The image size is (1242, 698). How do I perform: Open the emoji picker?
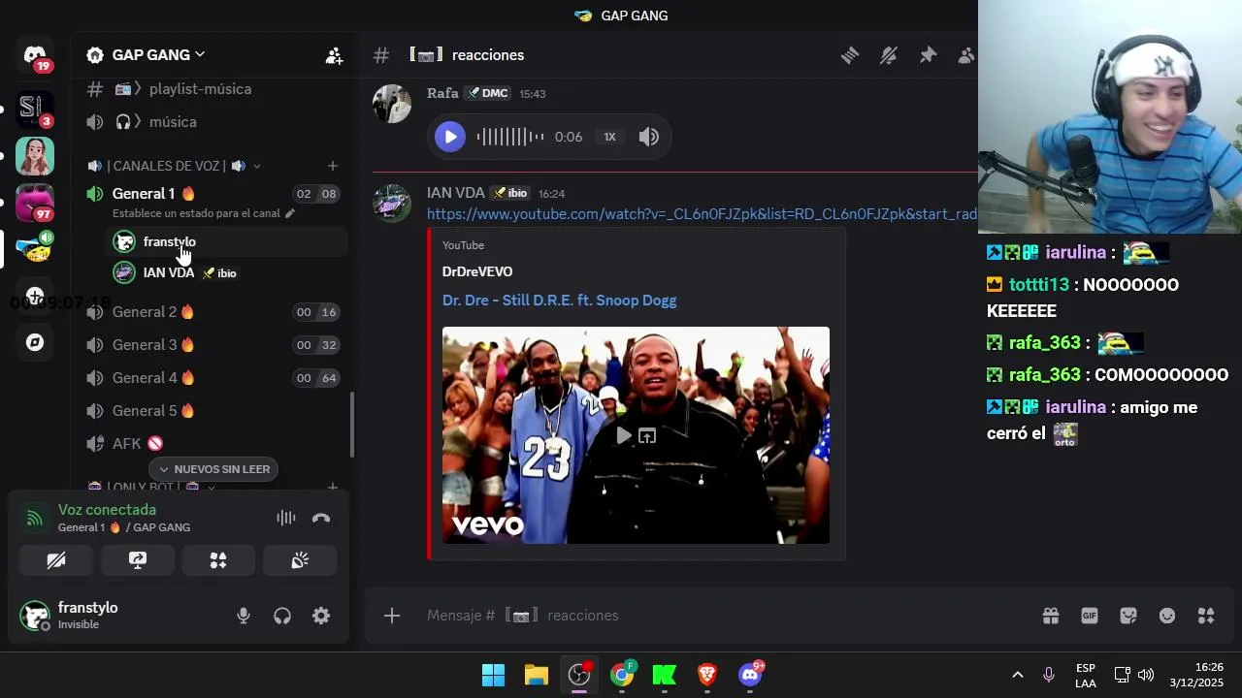(x=1167, y=616)
